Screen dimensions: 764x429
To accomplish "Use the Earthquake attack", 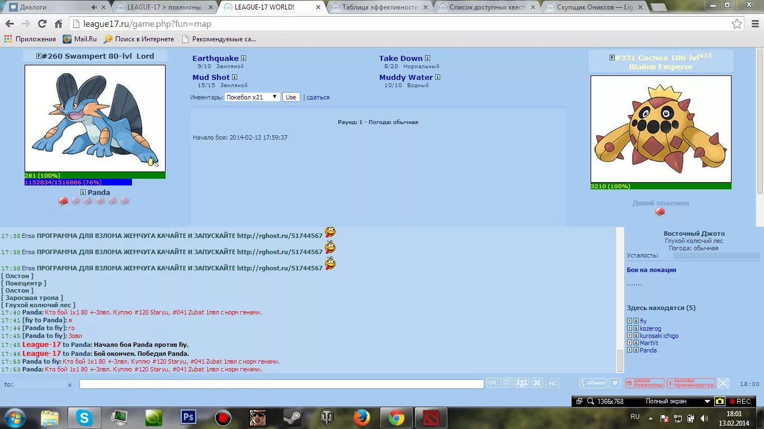I will (x=215, y=58).
